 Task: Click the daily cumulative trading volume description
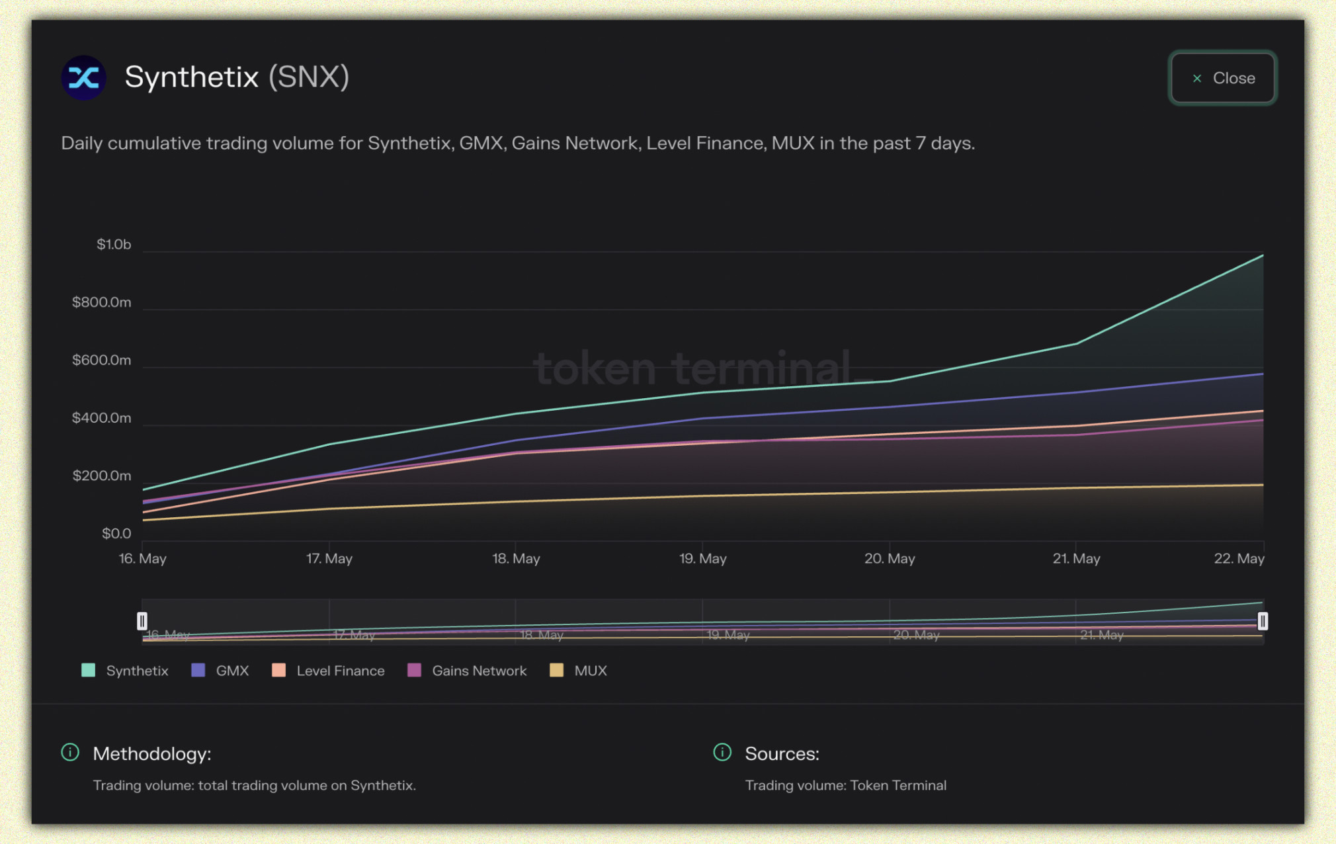point(518,144)
